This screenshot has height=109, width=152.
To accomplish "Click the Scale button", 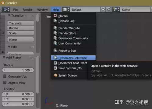I will click(x=21, y=33).
